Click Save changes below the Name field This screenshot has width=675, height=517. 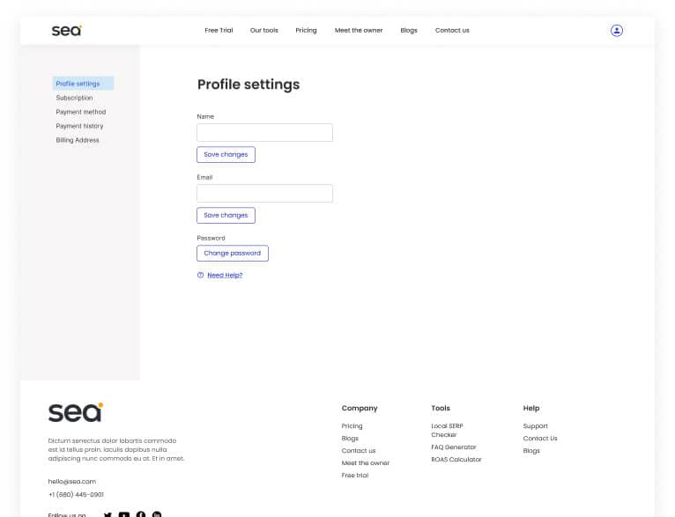[226, 154]
